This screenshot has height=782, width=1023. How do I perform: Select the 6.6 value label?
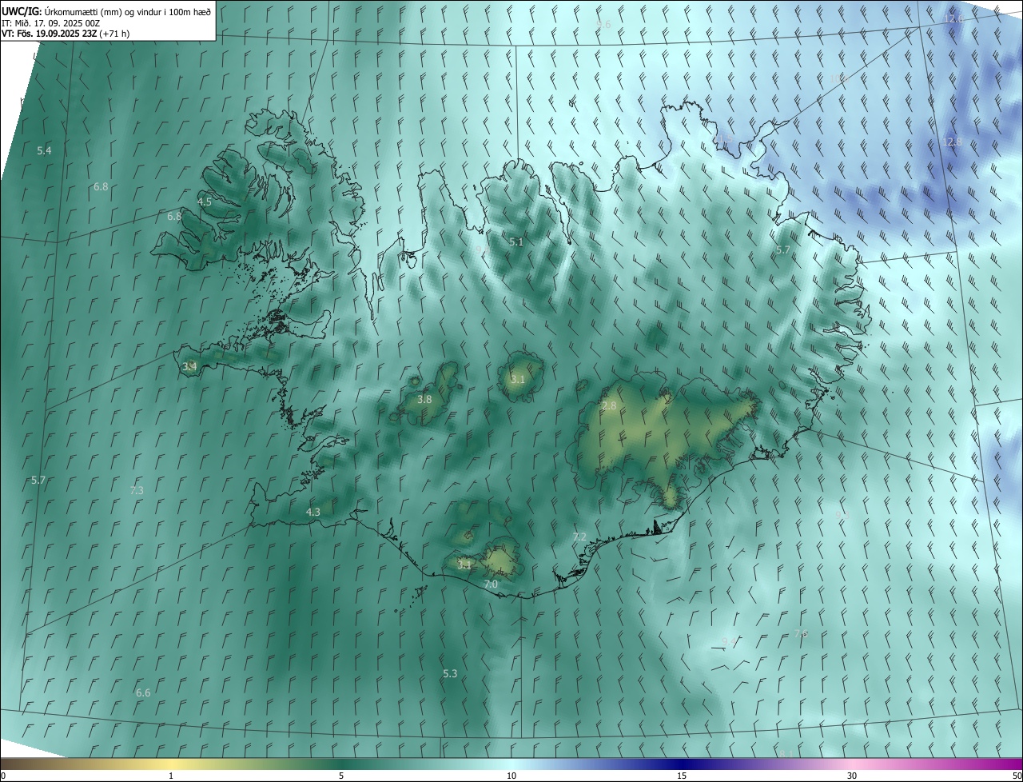click(143, 692)
